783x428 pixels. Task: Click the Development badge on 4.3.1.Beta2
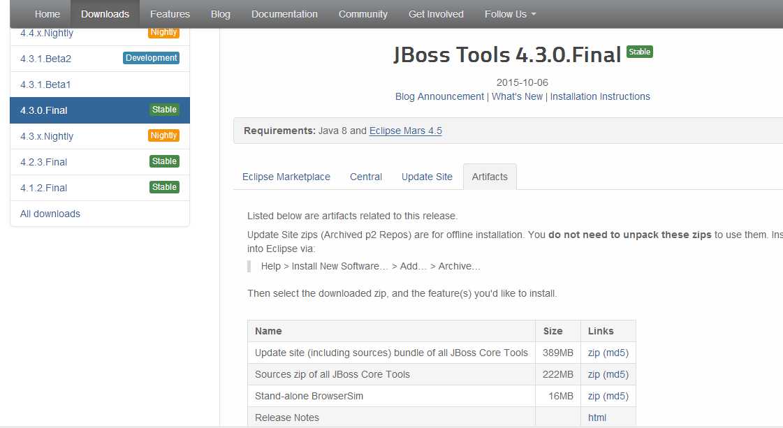(x=152, y=58)
